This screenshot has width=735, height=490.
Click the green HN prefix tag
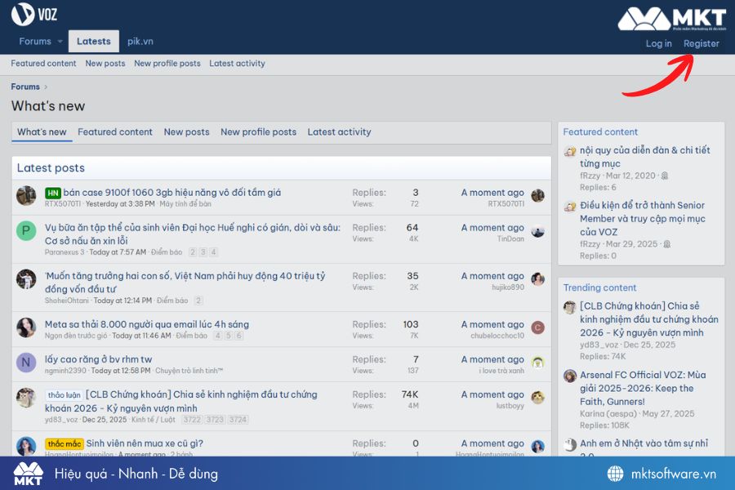coord(53,193)
